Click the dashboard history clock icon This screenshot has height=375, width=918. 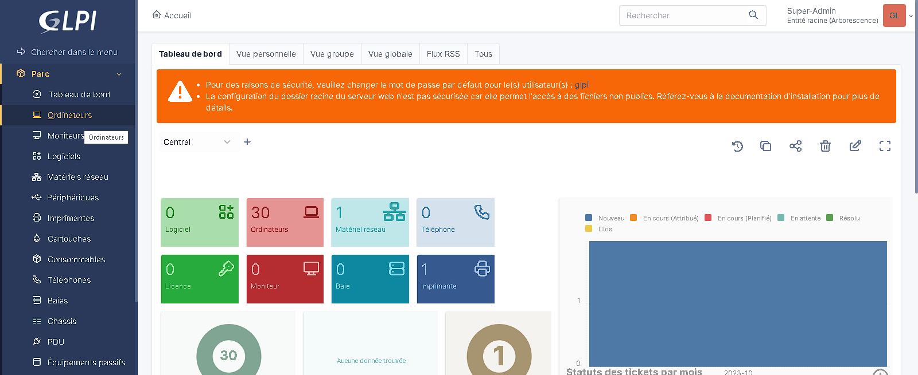pyautogui.click(x=737, y=146)
